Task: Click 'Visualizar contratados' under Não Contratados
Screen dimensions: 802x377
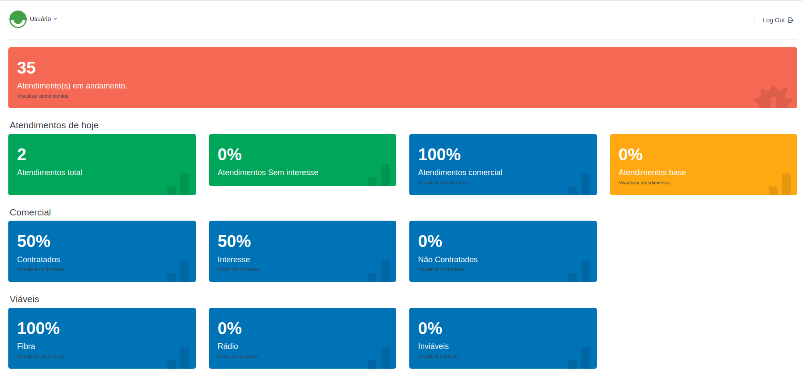Action: click(441, 269)
